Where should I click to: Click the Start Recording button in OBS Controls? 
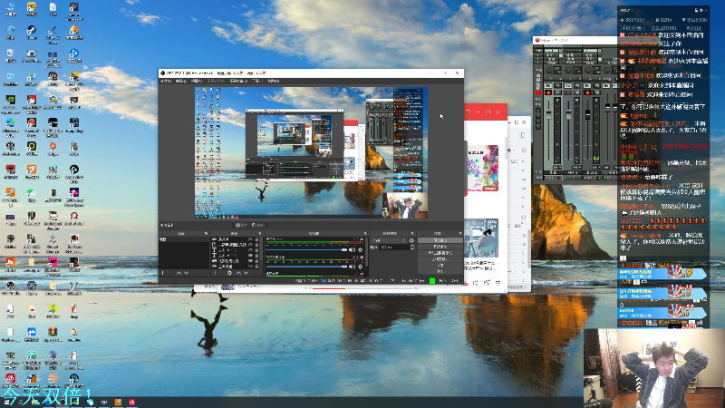(x=440, y=247)
